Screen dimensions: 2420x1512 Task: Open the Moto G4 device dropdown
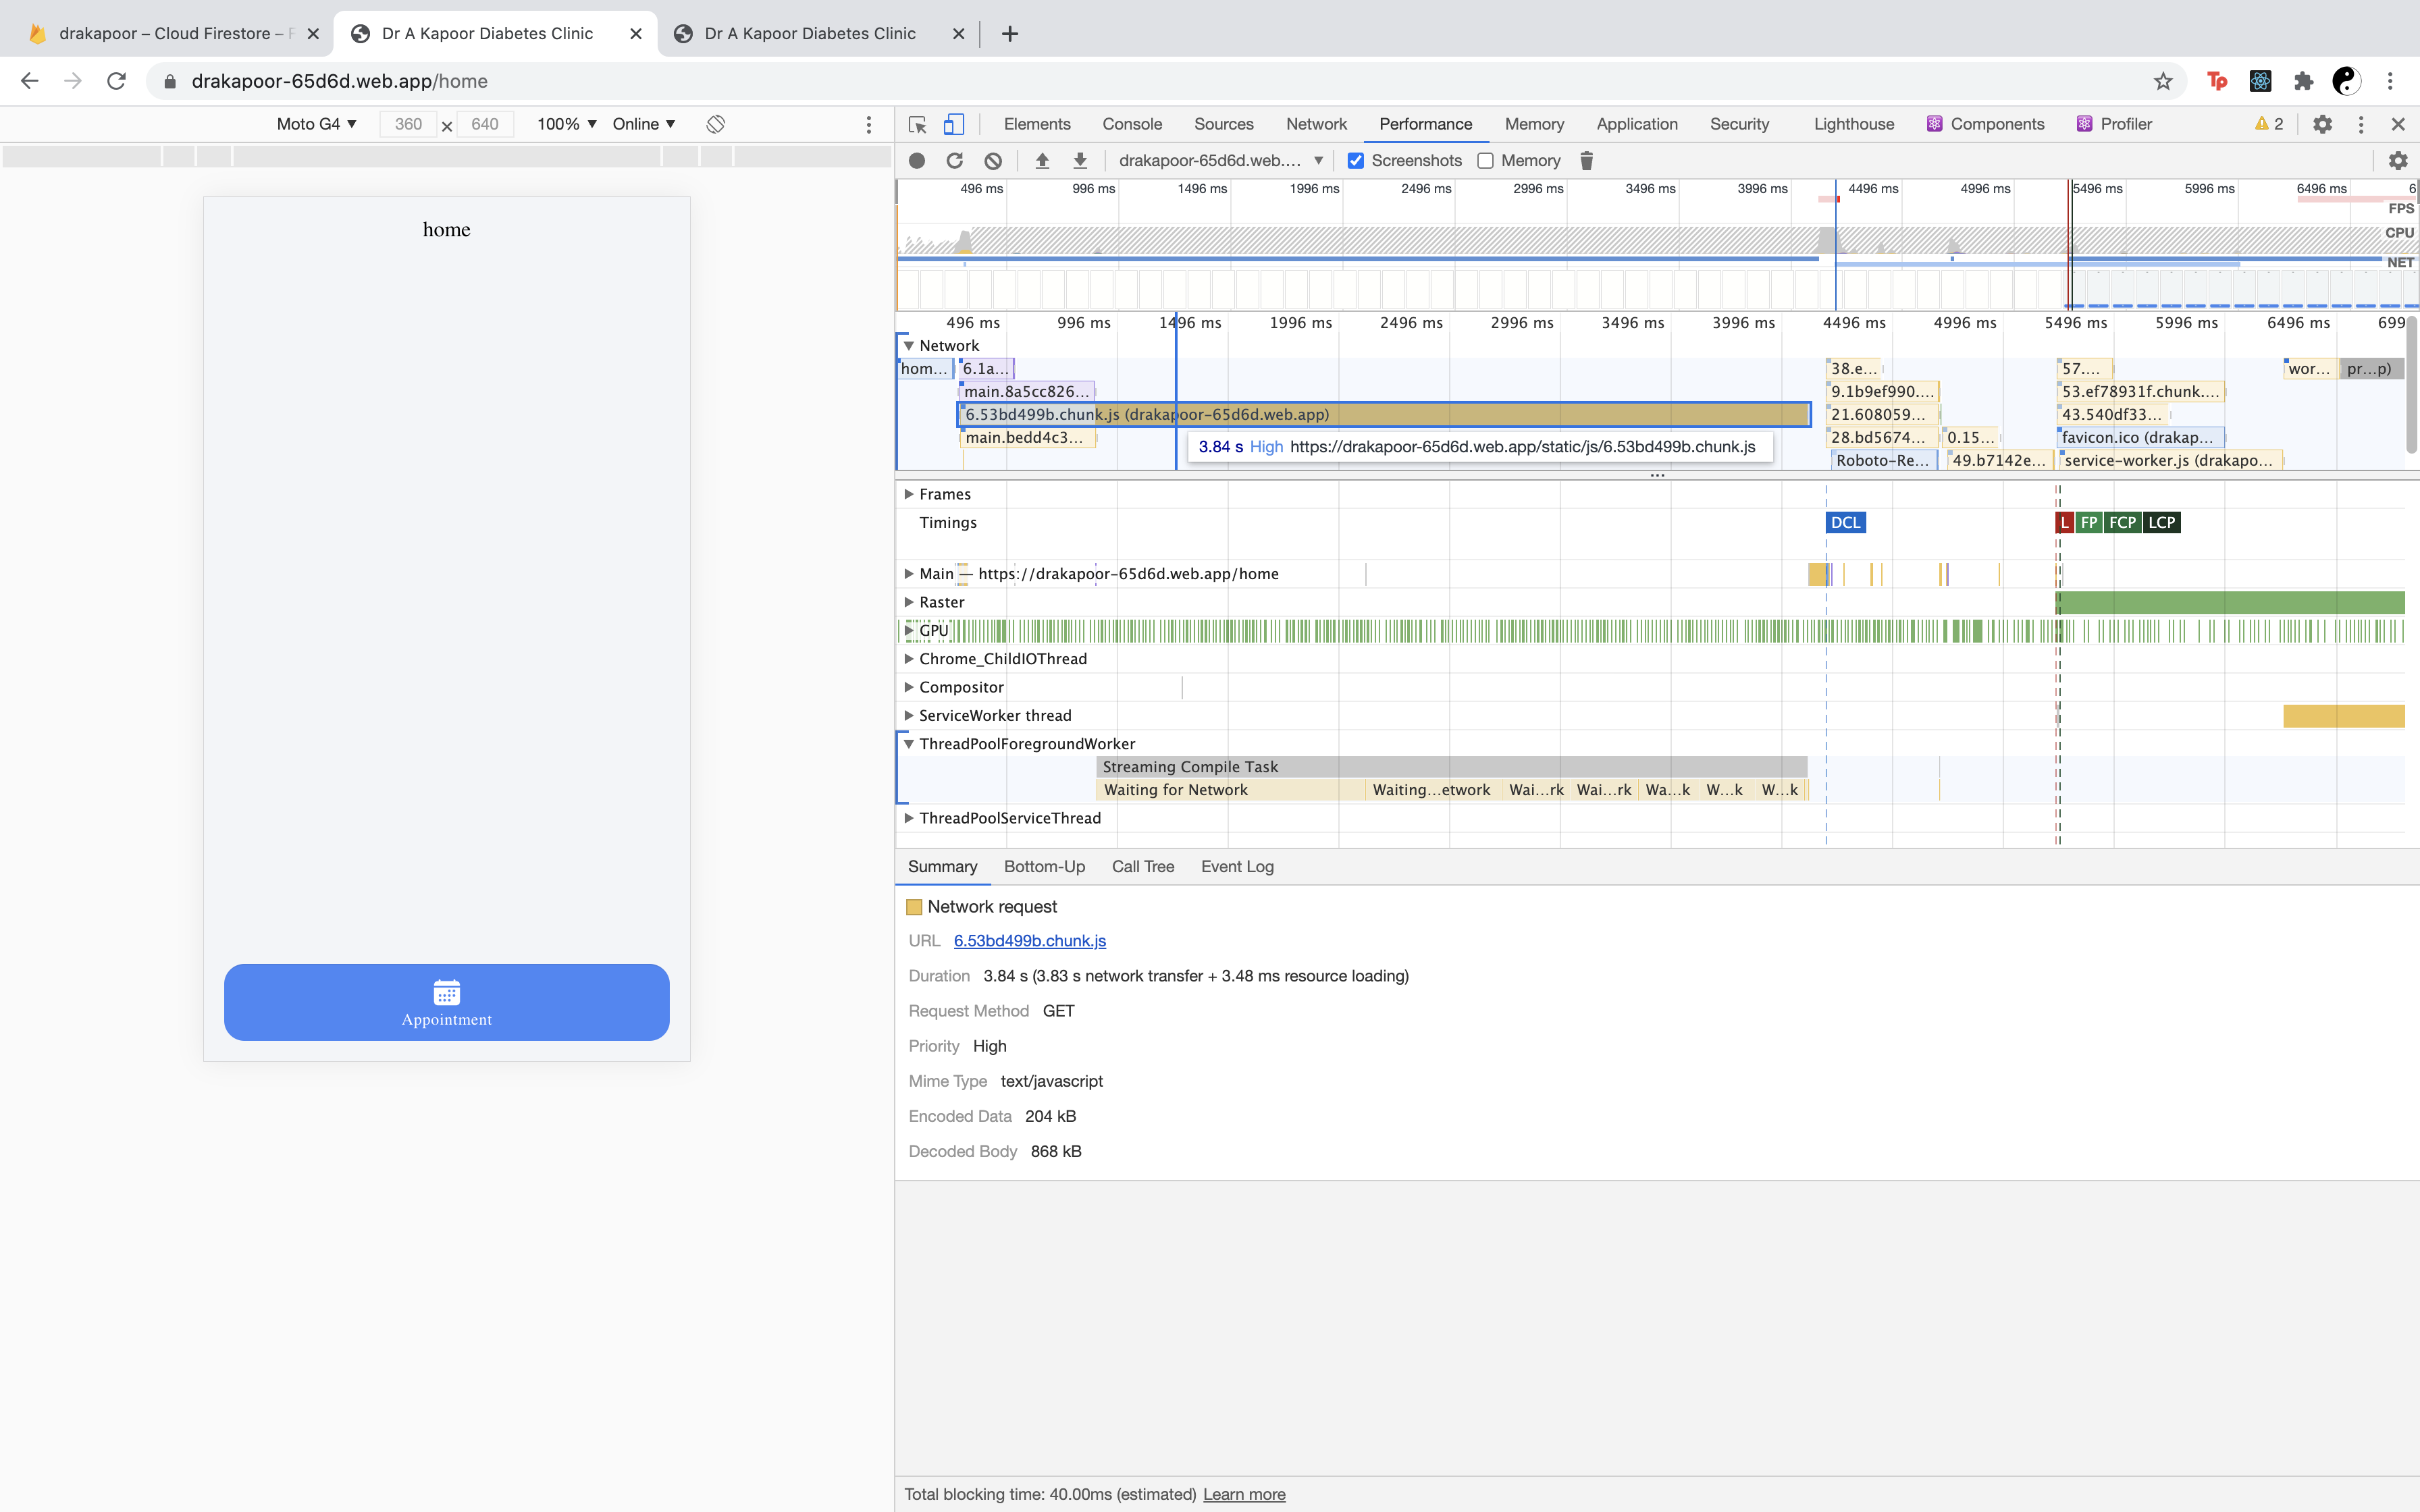(316, 124)
